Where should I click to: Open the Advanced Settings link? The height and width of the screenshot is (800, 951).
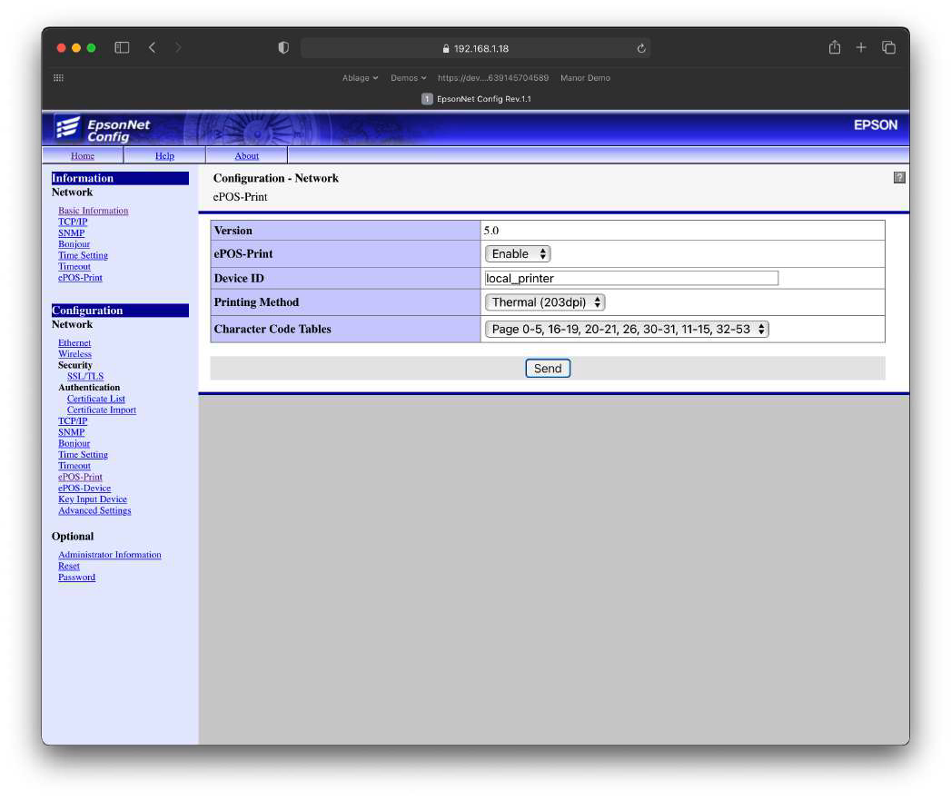(94, 510)
